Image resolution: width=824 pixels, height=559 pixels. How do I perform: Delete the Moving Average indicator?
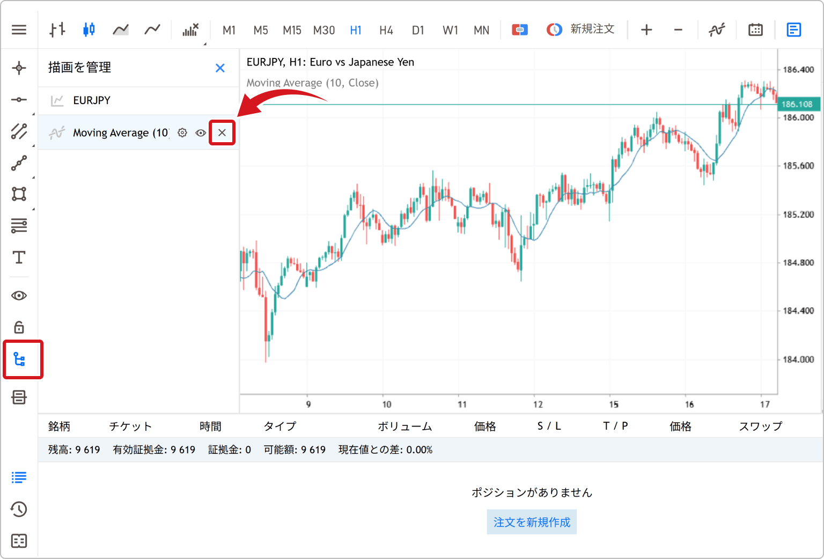[222, 133]
